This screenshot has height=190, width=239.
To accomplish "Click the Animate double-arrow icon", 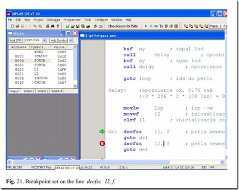I will pos(156,26).
